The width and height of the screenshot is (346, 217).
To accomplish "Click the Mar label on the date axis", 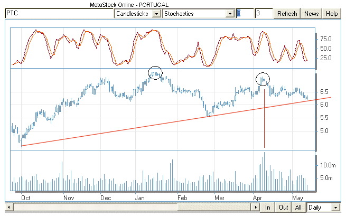I will (x=219, y=198).
